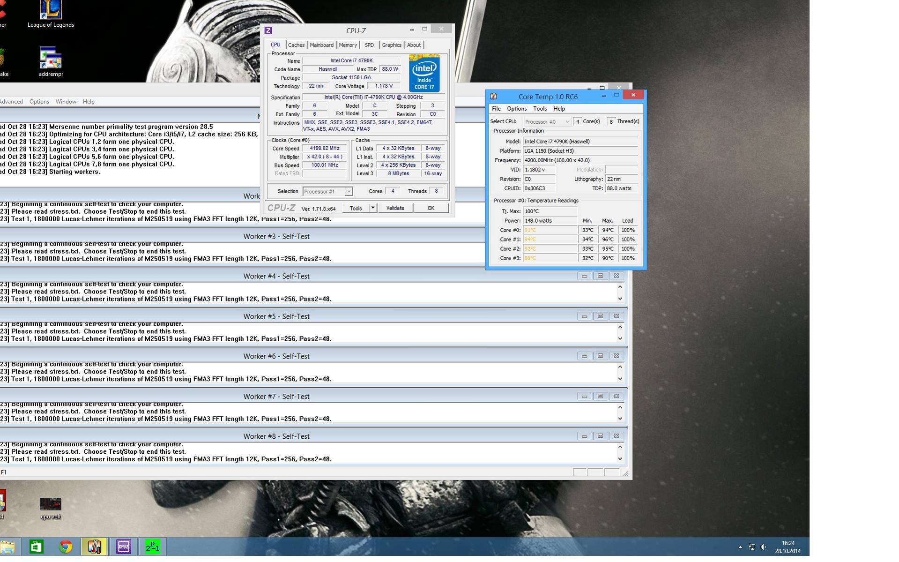The width and height of the screenshot is (899, 562).
Task: Open the League of Legends desktop shortcut
Action: 51,14
